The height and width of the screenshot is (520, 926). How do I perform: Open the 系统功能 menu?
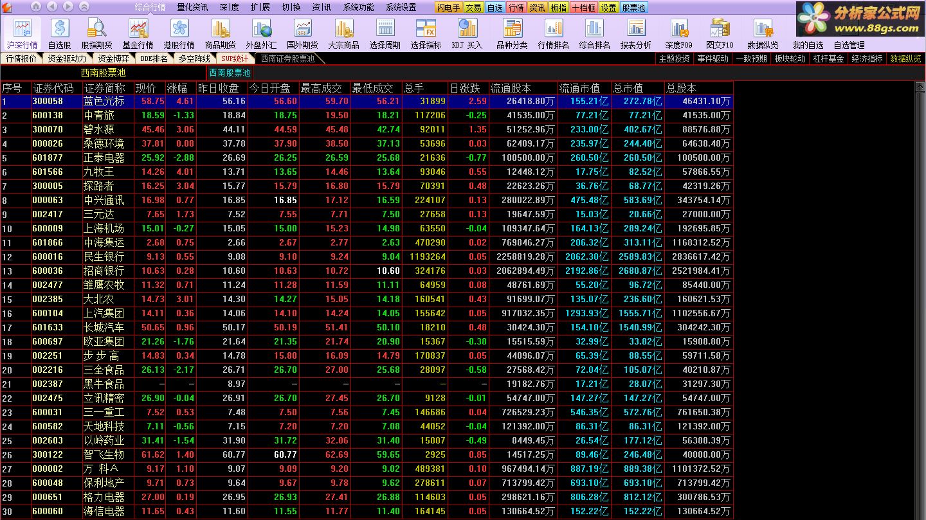coord(358,8)
